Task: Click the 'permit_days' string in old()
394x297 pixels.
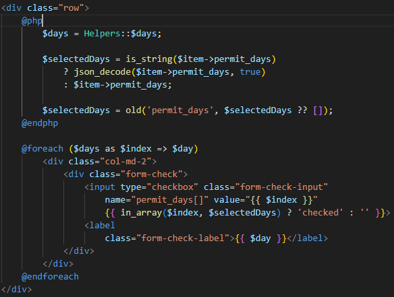Action: [x=180, y=110]
